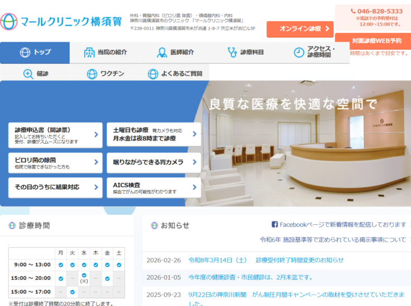Click the Marl Clinic Yokosuka logo icon

(9, 21)
